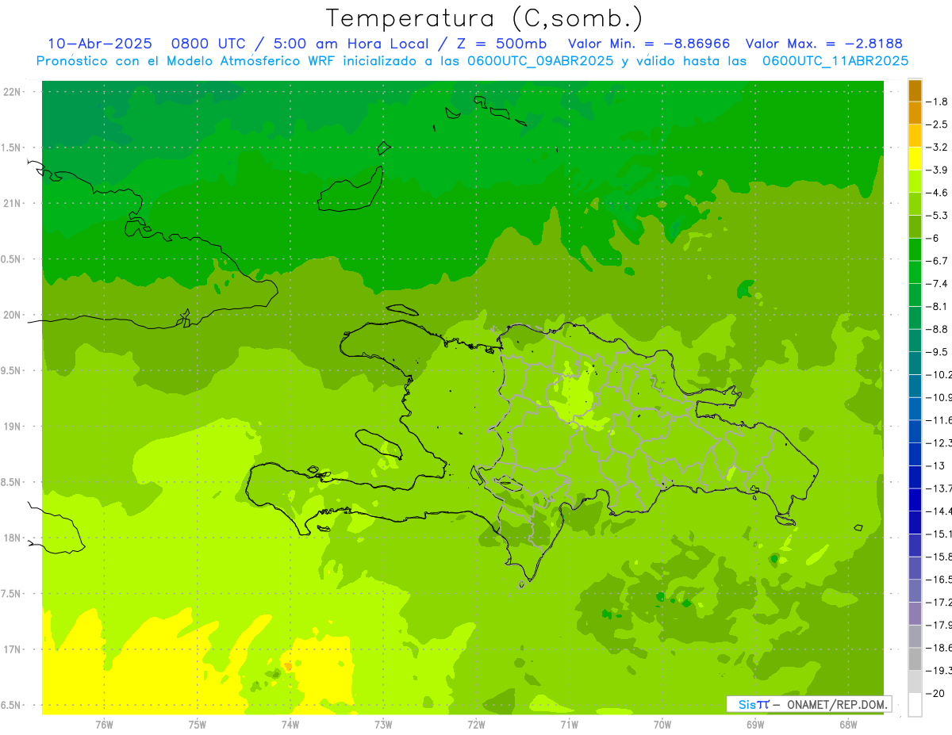Click the dark orange swatch above -1.8
952x735 pixels.
click(915, 90)
